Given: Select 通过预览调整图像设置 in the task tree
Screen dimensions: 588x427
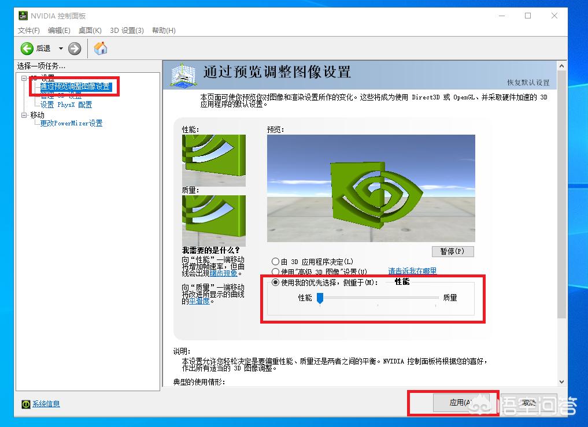Looking at the screenshot, I should pos(75,87).
